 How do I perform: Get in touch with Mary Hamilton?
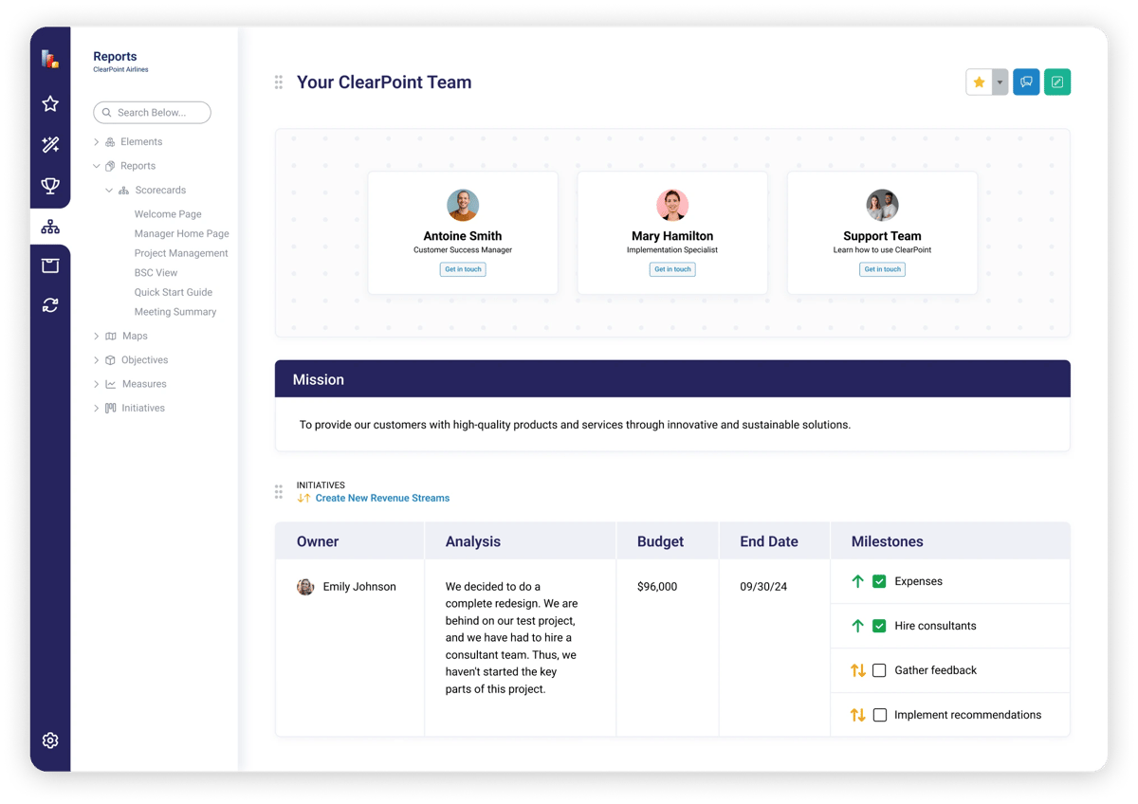click(672, 269)
